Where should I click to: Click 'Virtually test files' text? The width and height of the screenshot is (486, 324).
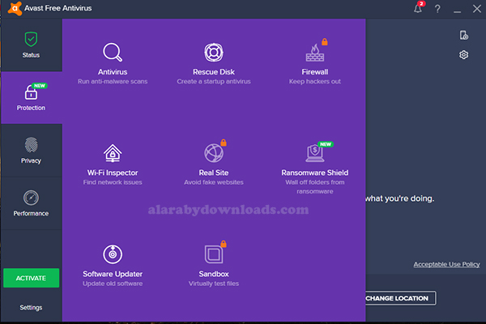[x=214, y=283]
